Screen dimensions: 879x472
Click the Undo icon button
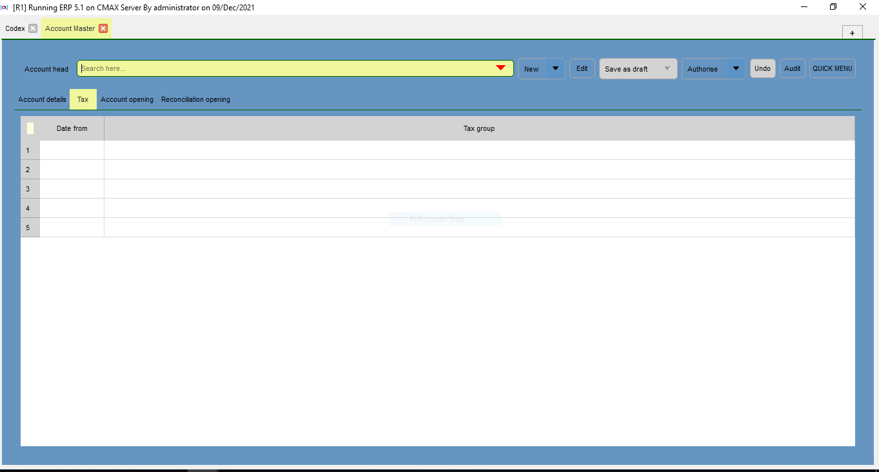pos(762,68)
